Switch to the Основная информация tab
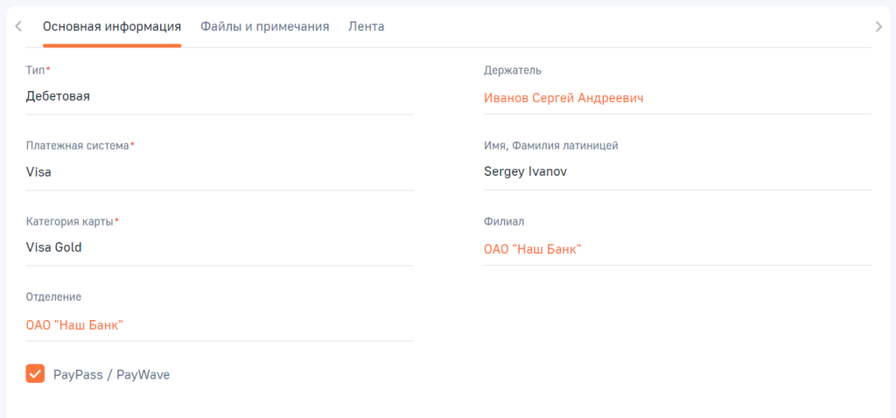The image size is (896, 418). pos(112,26)
